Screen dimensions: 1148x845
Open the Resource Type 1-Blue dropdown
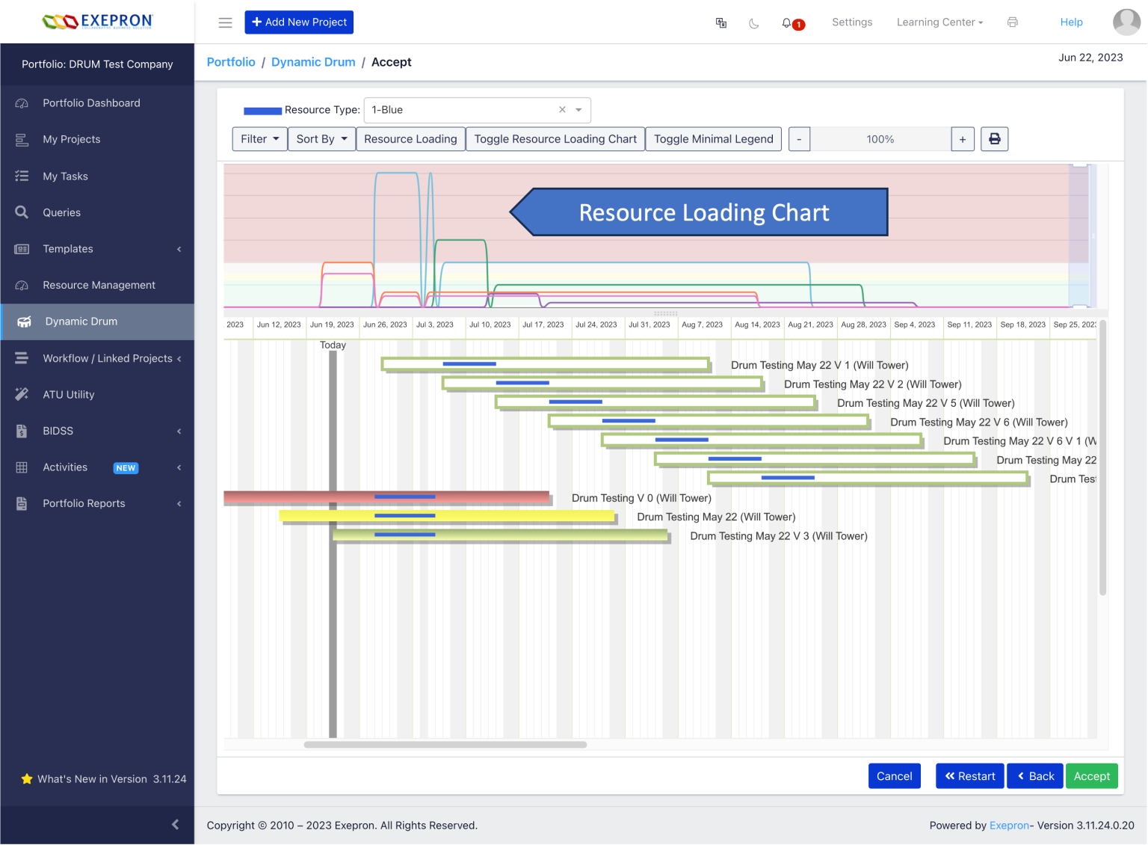point(578,110)
